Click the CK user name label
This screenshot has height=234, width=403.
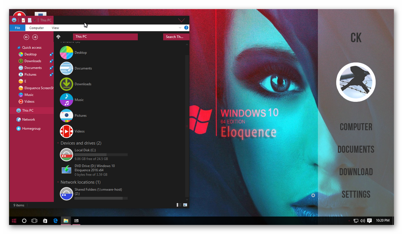(x=356, y=38)
